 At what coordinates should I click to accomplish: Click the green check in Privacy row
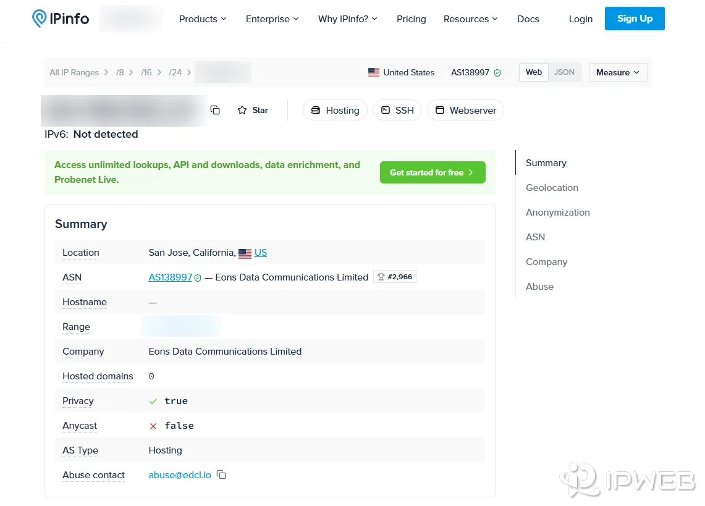153,401
